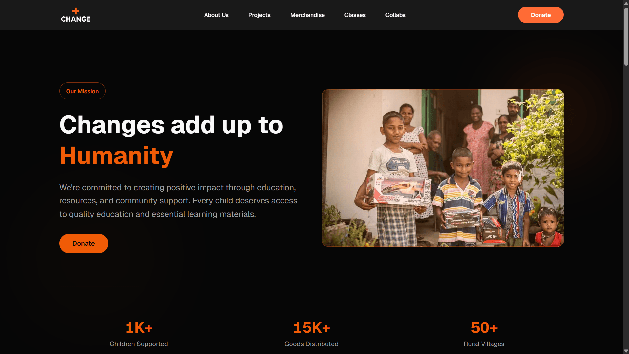This screenshot has height=354, width=629.
Task: Click the Donate button below mission text
Action: click(x=84, y=243)
